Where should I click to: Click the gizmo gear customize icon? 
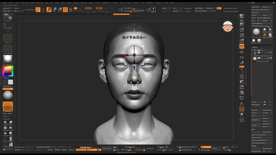124,37
